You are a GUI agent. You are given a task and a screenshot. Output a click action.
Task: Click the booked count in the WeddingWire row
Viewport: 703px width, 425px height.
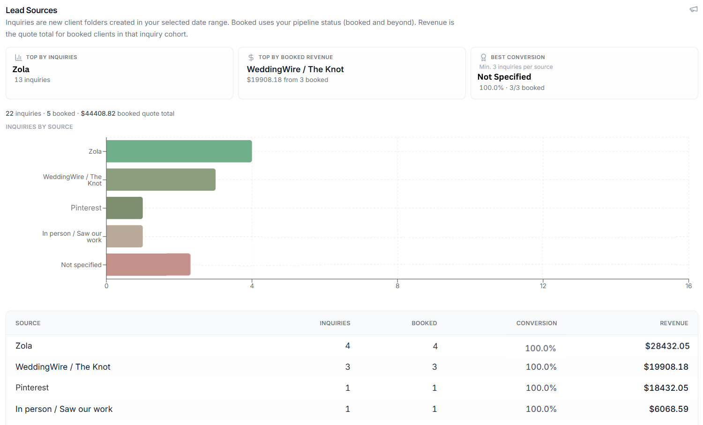tap(434, 367)
